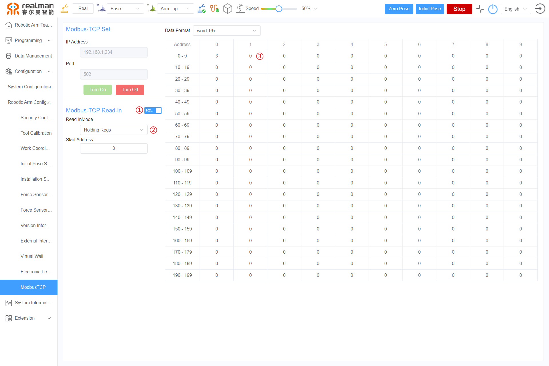Click the logout arrow icon

[540, 9]
